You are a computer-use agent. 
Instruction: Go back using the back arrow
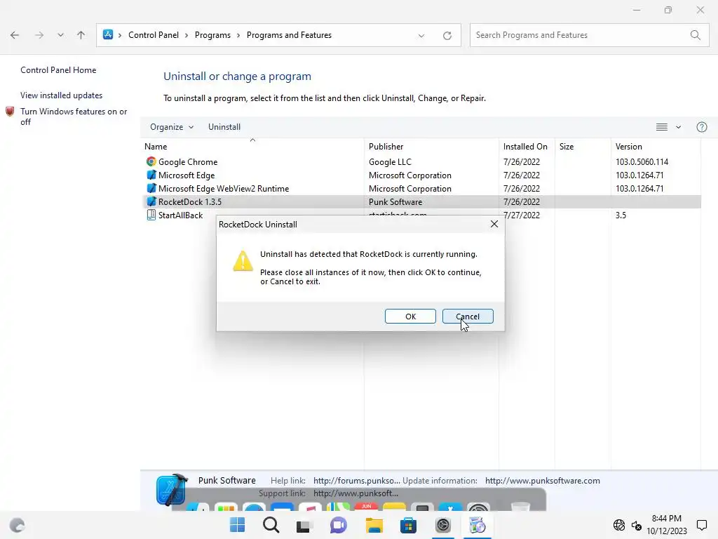tap(15, 35)
